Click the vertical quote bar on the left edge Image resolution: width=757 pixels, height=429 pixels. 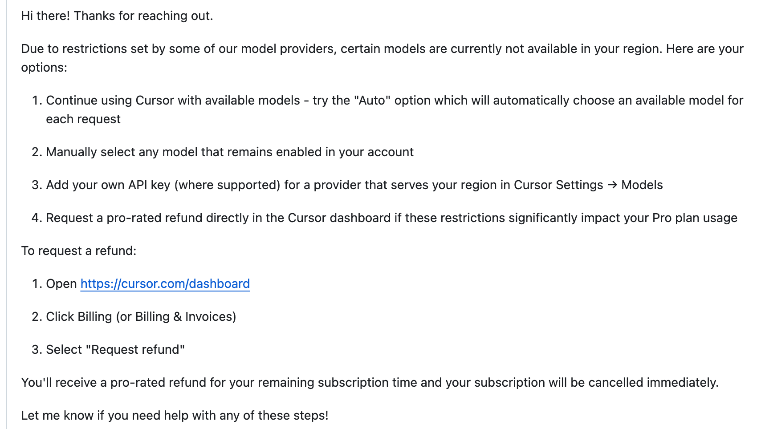click(x=6, y=214)
